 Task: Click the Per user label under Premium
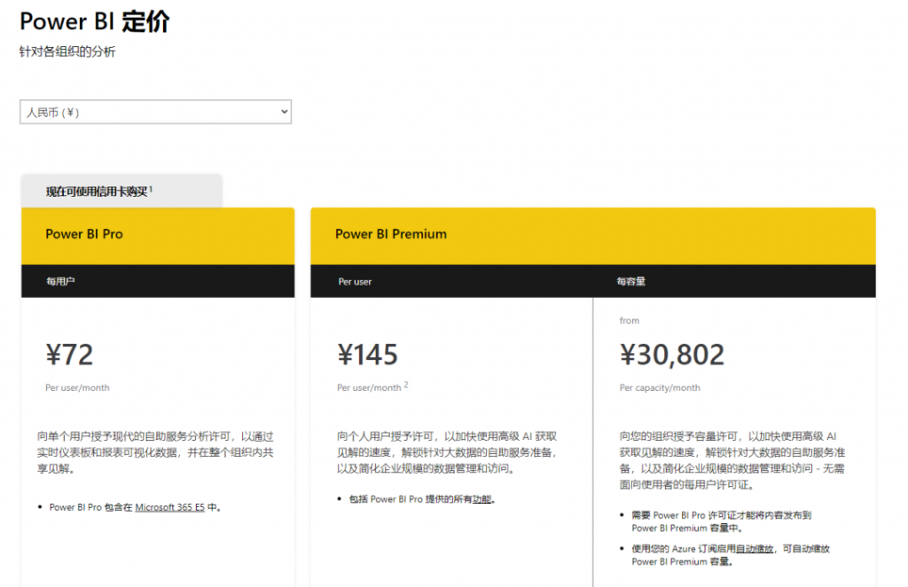[355, 282]
